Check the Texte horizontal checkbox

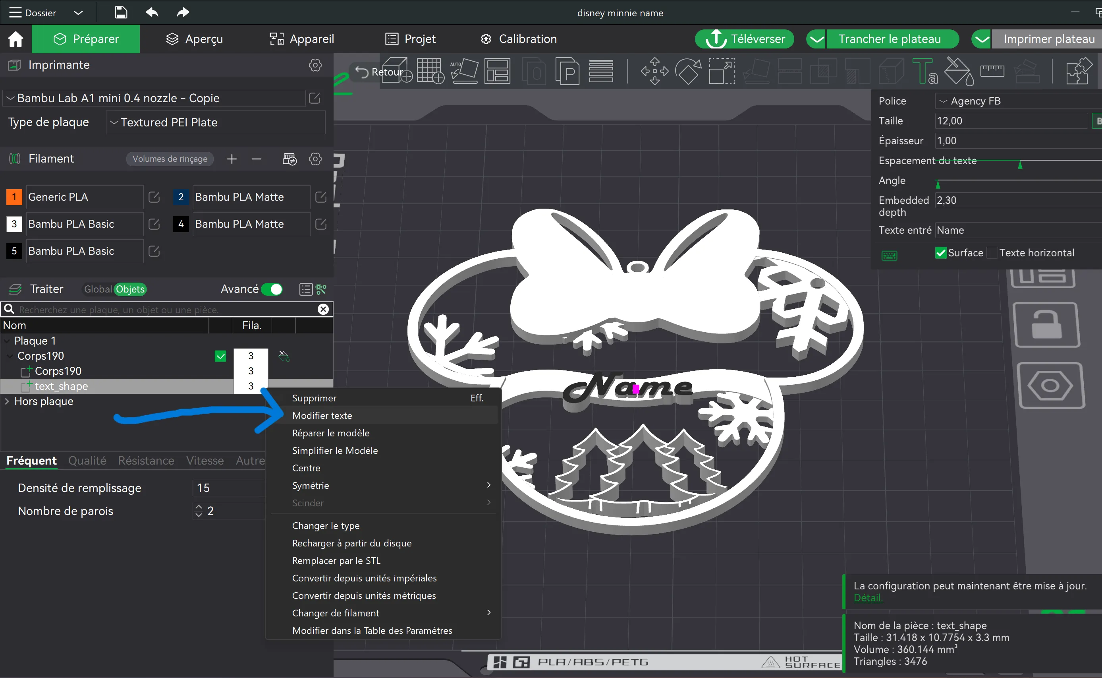(x=993, y=253)
